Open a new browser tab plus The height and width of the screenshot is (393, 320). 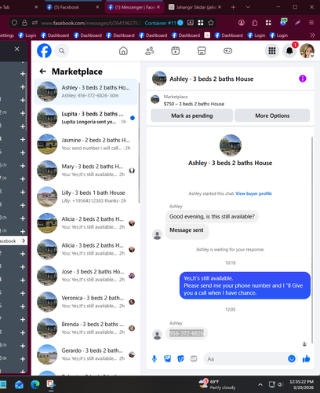(x=233, y=7)
